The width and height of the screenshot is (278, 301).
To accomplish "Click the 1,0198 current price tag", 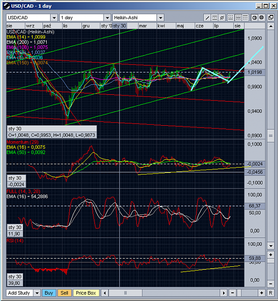I will point(255,72).
